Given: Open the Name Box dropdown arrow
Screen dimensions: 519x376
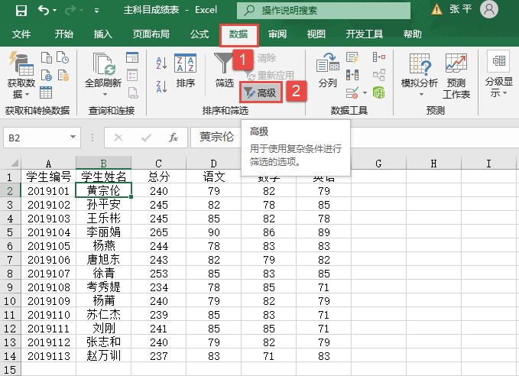Looking at the screenshot, I should 73,137.
